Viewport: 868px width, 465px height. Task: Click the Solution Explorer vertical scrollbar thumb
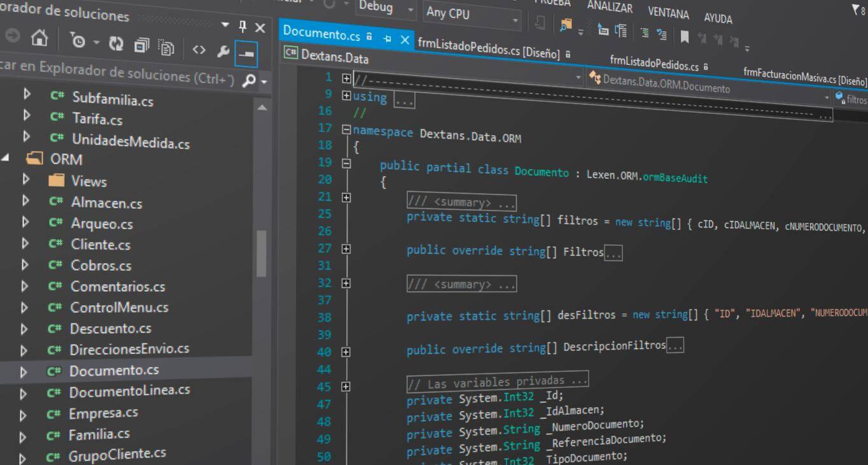point(262,254)
